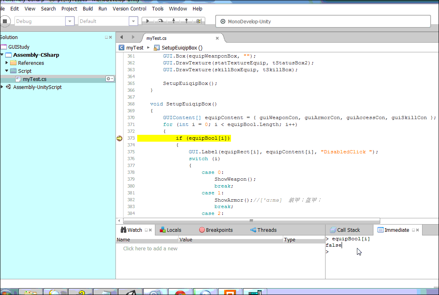Open the Default platform dropdown arrow
Image resolution: width=439 pixels, height=295 pixels.
(x=133, y=21)
